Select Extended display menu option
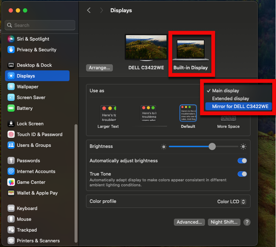The image size is (276, 247). tap(231, 99)
